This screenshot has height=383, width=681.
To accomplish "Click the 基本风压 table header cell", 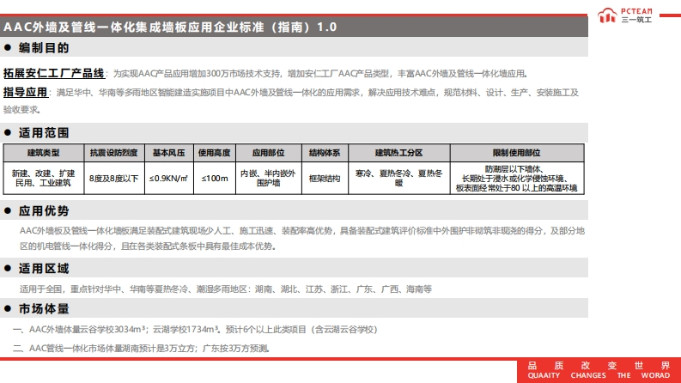I will click(168, 153).
